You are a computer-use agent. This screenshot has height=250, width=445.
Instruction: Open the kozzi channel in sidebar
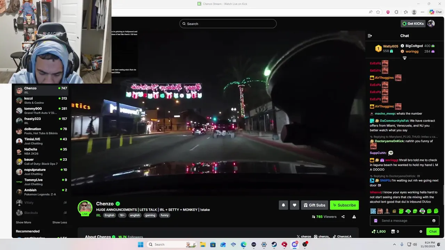[41, 100]
